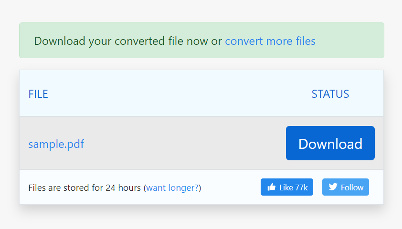Download the converted sample.pdf file
402x229 pixels.
(x=330, y=143)
